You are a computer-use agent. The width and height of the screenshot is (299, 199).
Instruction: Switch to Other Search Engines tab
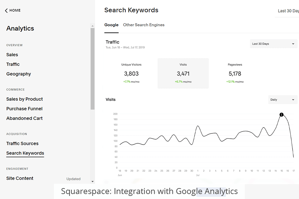(x=144, y=25)
